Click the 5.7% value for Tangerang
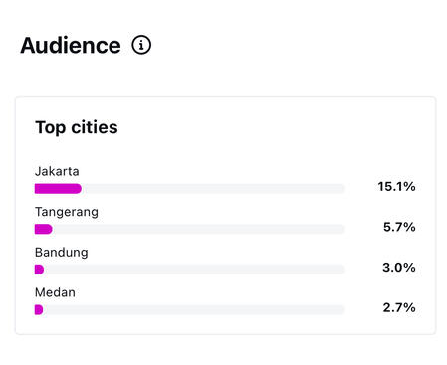Viewport: 447px width, 365px height. coord(399,227)
